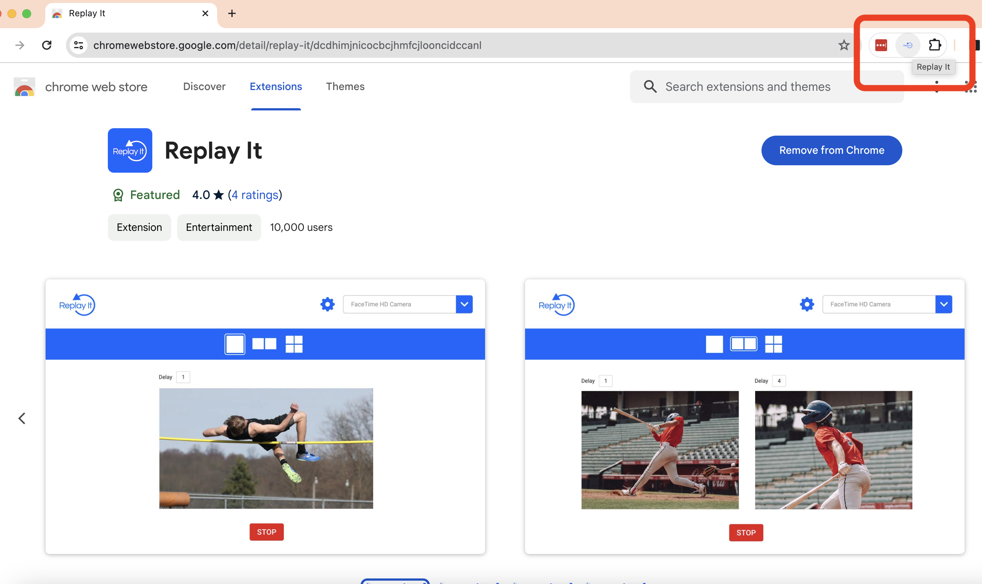Open the red password manager extension
Viewport: 982px width, 584px height.
[881, 45]
